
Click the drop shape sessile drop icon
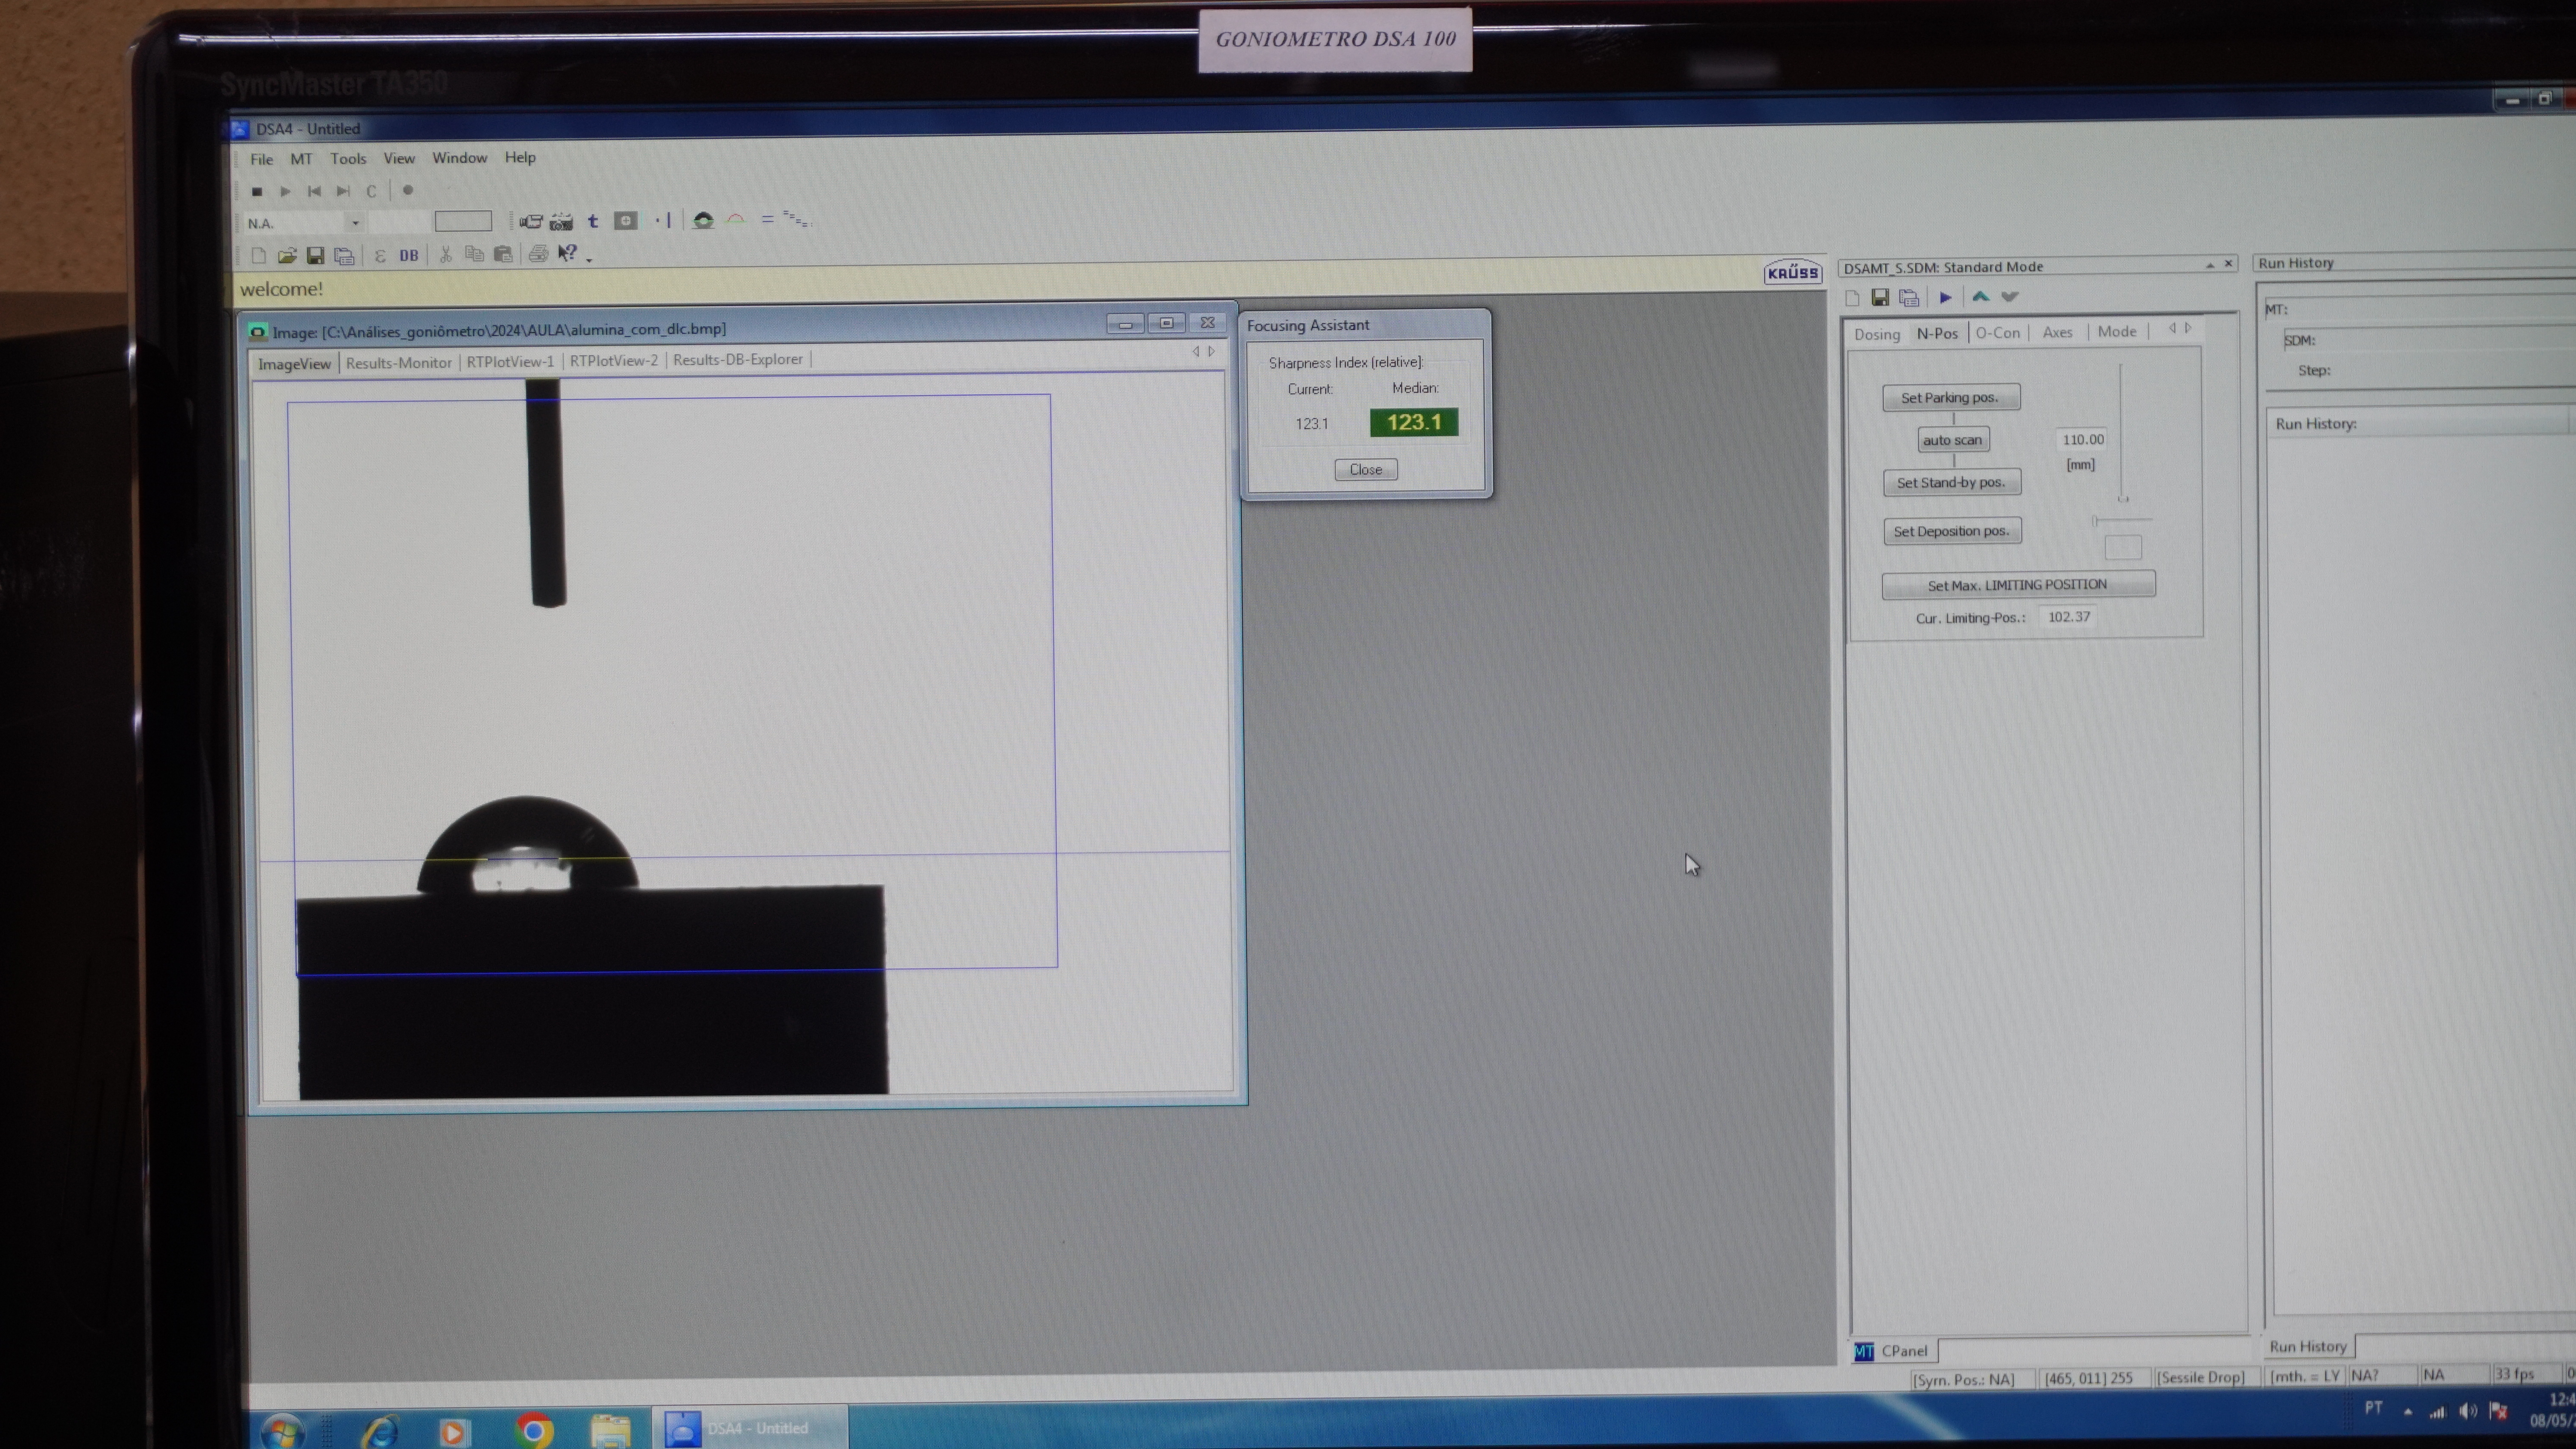[703, 220]
